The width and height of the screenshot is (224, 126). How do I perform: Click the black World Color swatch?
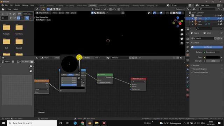[213, 57]
